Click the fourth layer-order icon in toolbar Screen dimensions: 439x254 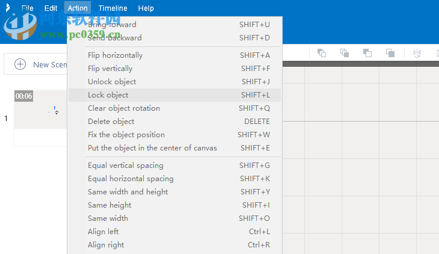pos(390,53)
